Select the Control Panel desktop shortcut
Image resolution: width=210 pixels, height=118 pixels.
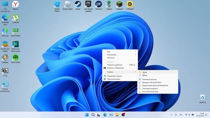[x=5, y=87]
